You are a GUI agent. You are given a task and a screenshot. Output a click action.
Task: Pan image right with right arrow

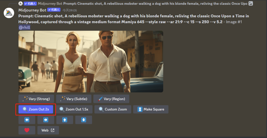(x=46, y=120)
